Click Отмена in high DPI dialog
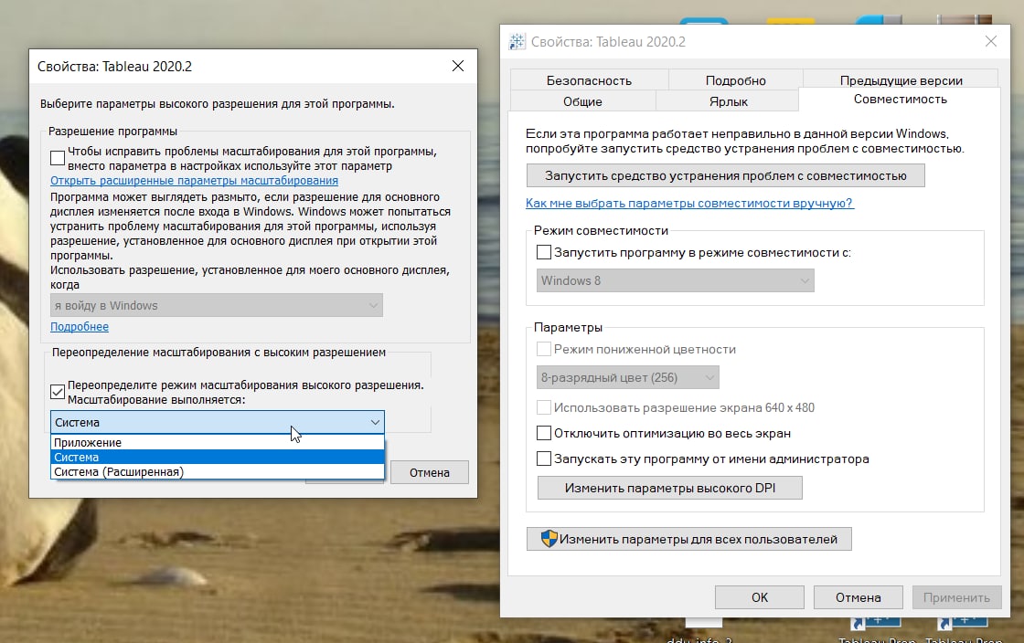The image size is (1024, 643). tap(430, 472)
